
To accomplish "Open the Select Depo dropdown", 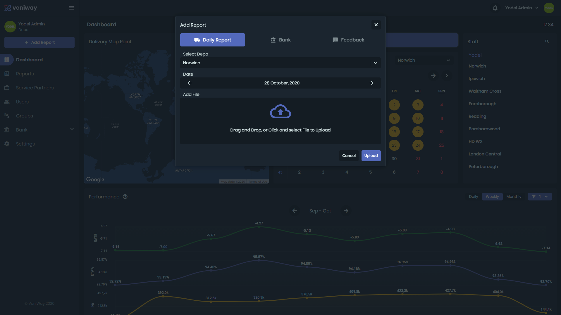I will pos(375,63).
